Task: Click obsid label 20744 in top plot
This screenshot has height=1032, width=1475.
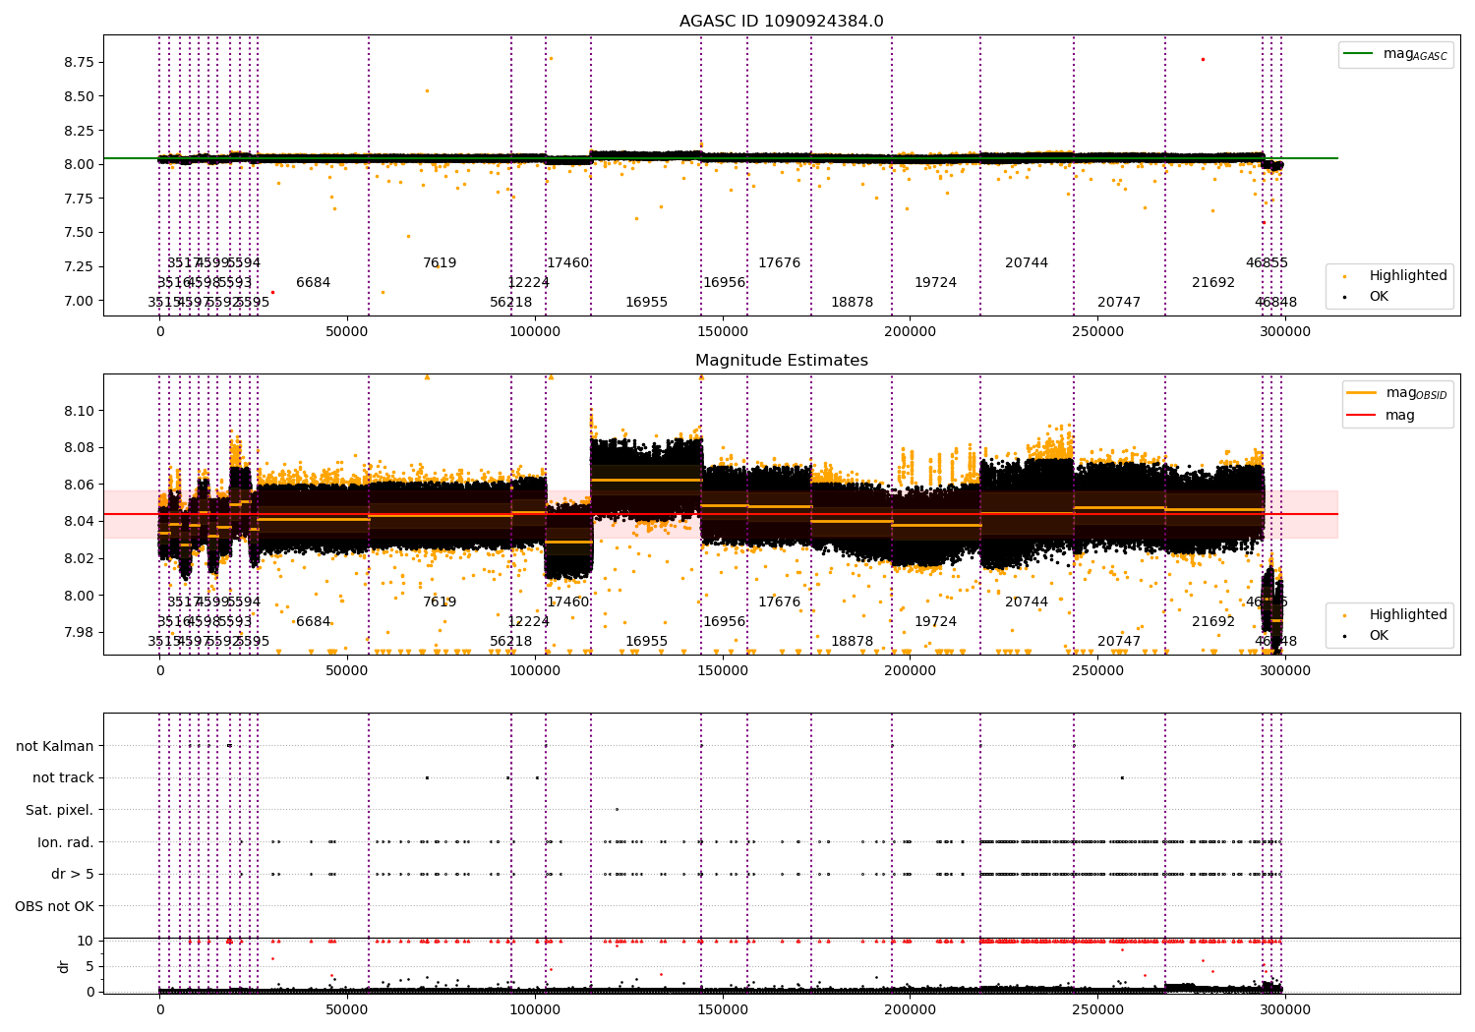Action: (1027, 263)
